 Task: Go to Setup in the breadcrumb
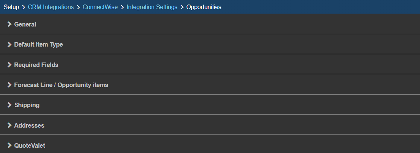(11, 7)
